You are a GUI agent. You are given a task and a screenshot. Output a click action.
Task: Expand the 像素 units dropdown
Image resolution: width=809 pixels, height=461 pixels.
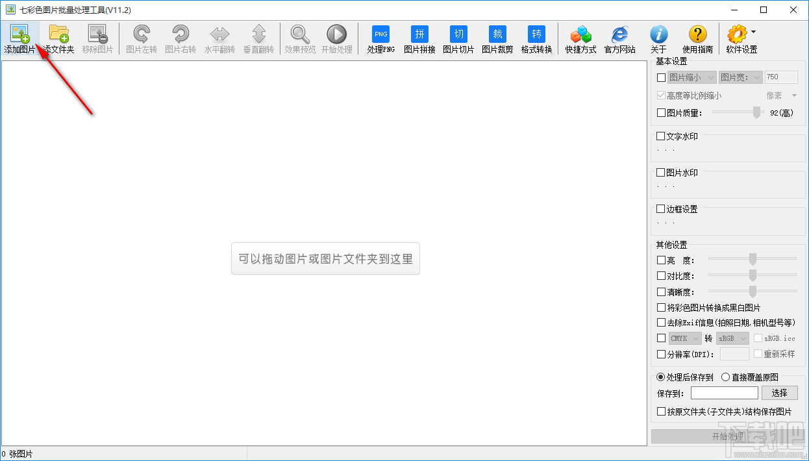[x=795, y=95]
